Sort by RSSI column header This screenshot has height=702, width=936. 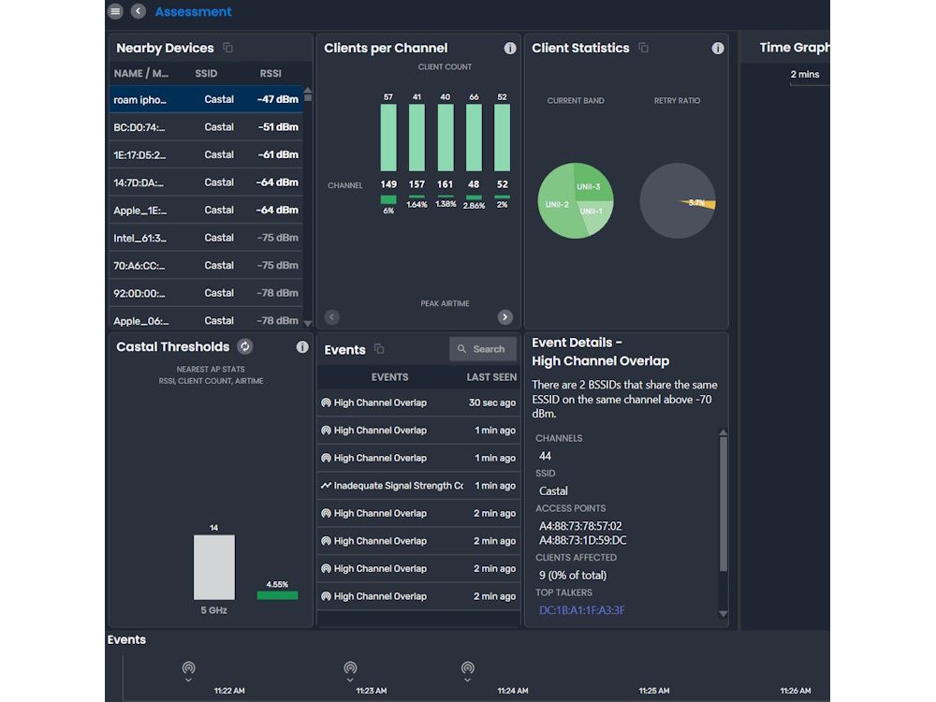click(x=271, y=73)
